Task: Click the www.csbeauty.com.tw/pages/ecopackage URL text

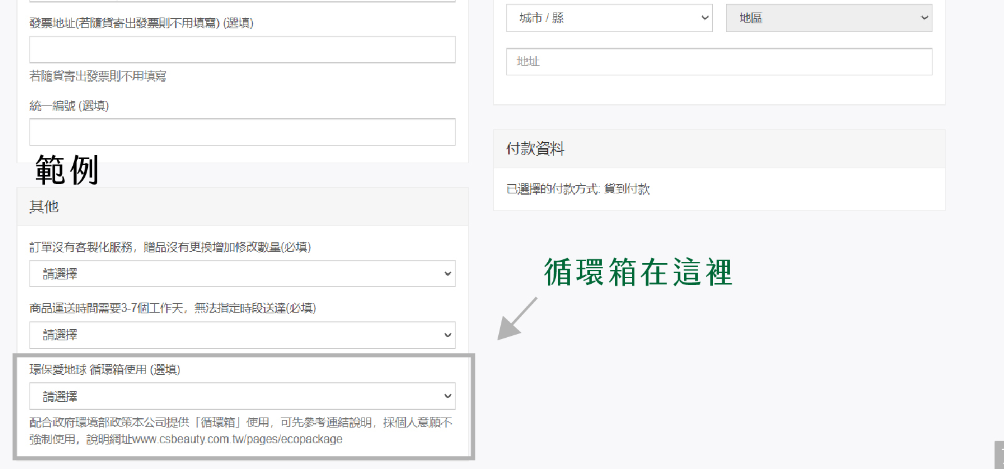Action: pos(237,439)
